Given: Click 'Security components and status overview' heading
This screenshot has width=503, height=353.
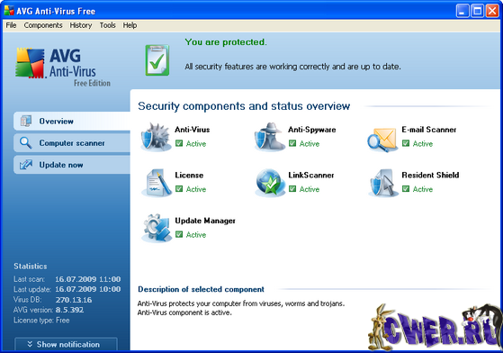Looking at the screenshot, I should click(x=244, y=106).
